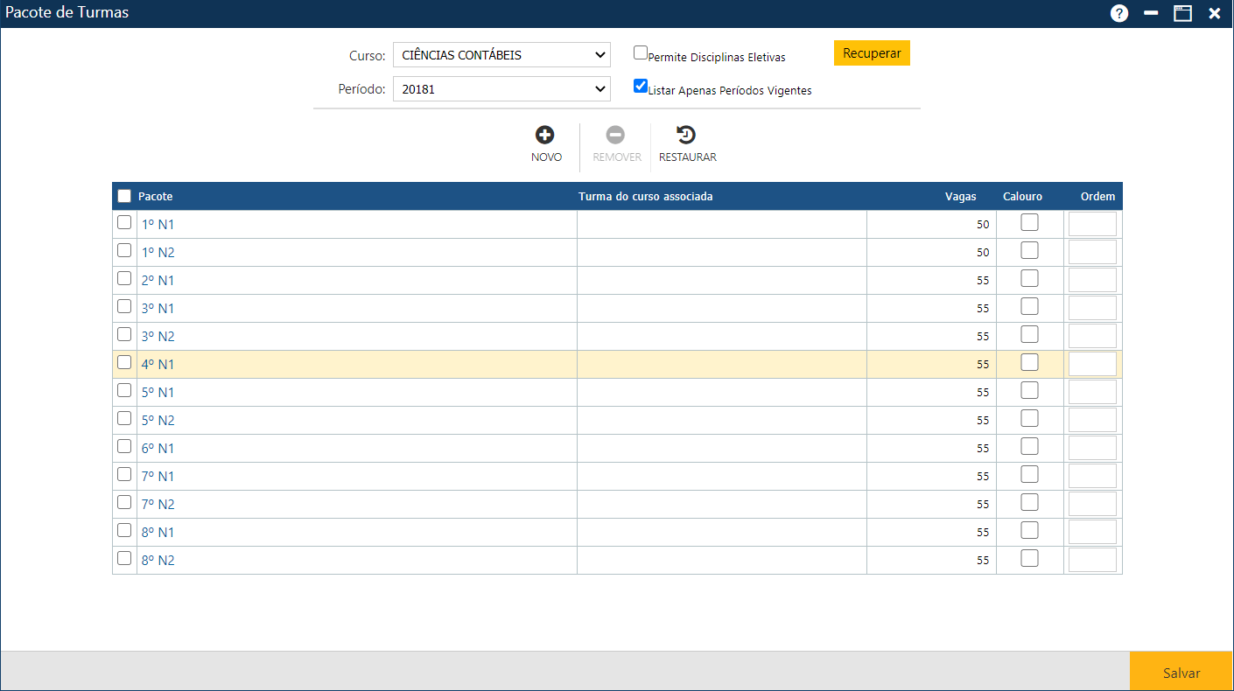Screen dimensions: 1234x691
Task: Enable Permite Disciplinas Eletivas checkbox
Action: [641, 52]
